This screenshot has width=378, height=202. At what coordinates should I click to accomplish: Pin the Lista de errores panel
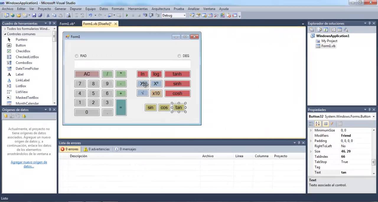point(299,143)
